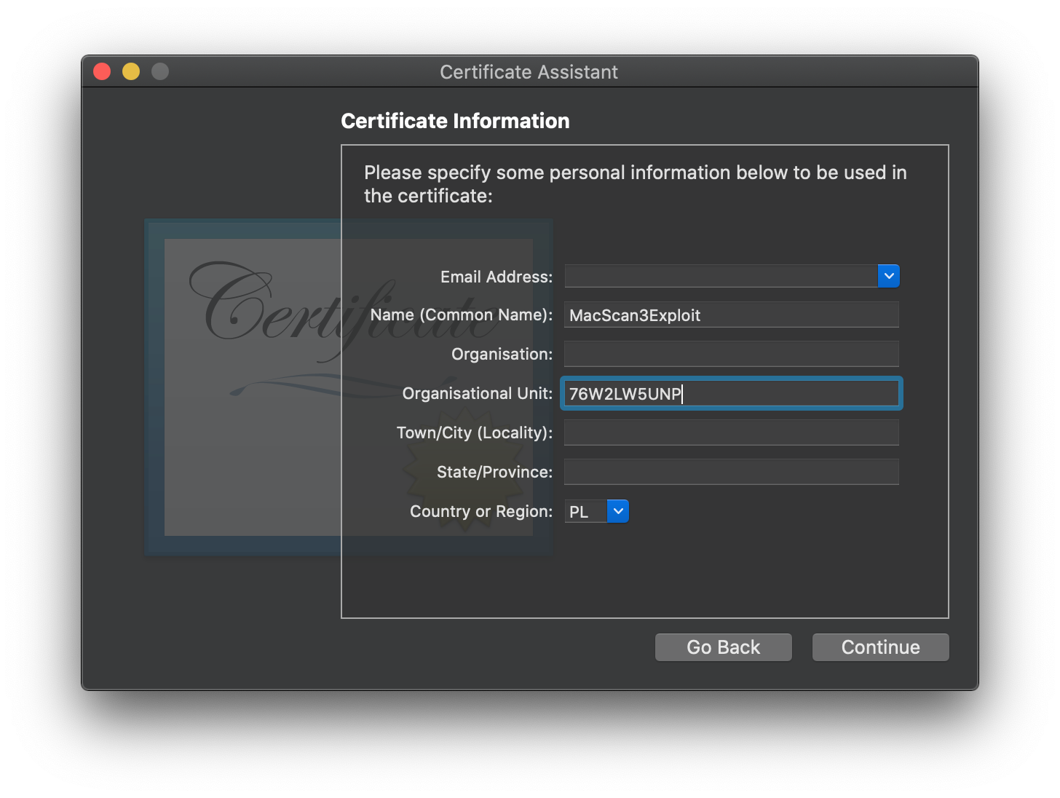Close the Certificate Assistant window

pyautogui.click(x=102, y=71)
